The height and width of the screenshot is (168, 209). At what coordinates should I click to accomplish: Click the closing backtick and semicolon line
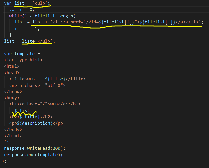pos(7,142)
